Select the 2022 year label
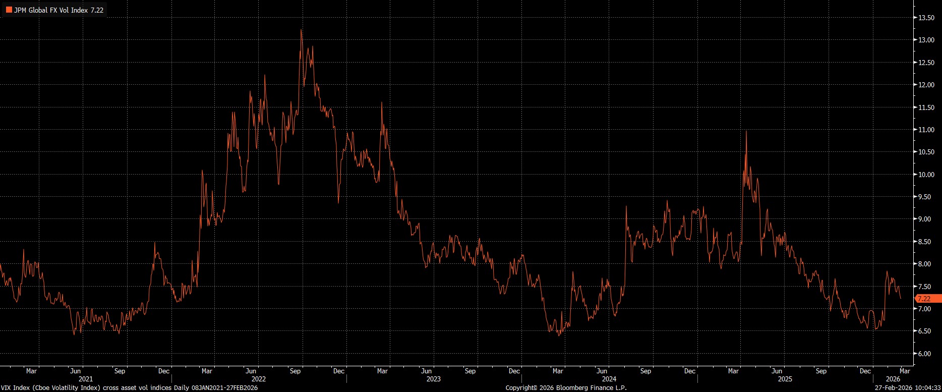 (259, 378)
